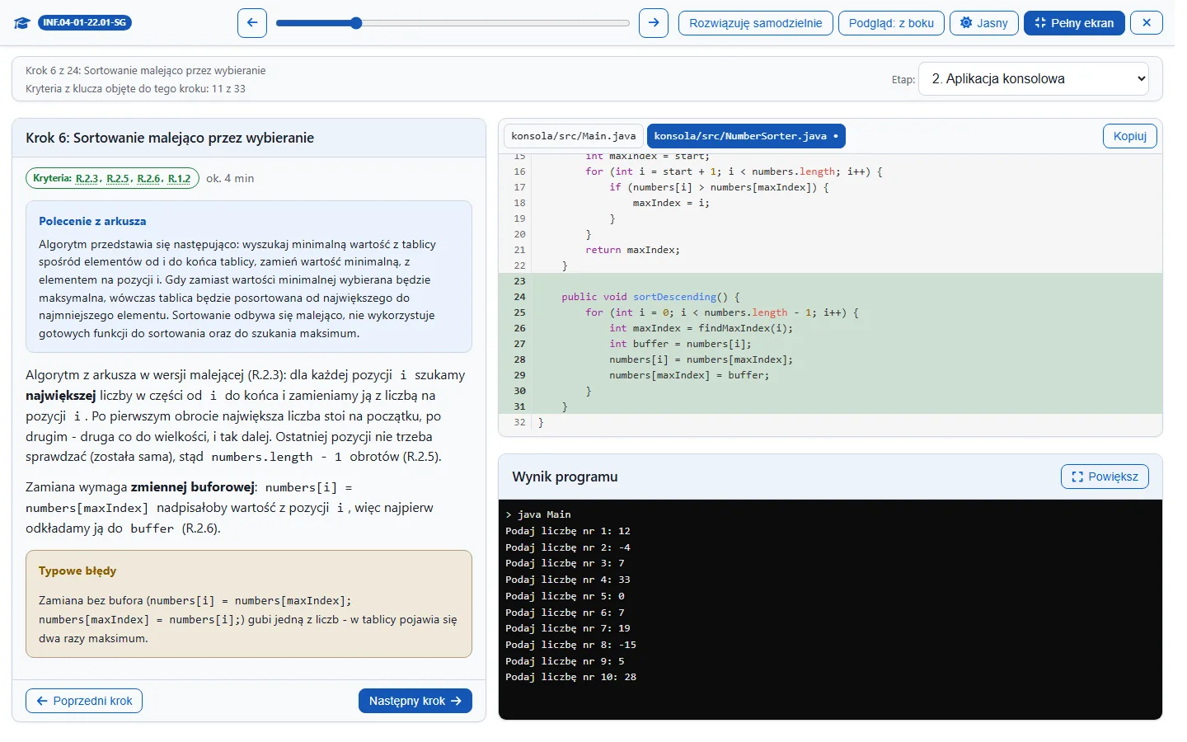
Task: Click the 'ok. 4 min' time estimate
Action: (230, 178)
